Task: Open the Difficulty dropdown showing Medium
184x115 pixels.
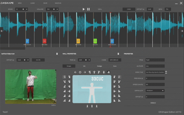Action: pyautogui.click(x=155, y=91)
